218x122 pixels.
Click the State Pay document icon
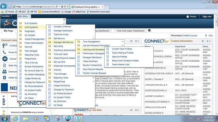(4, 65)
